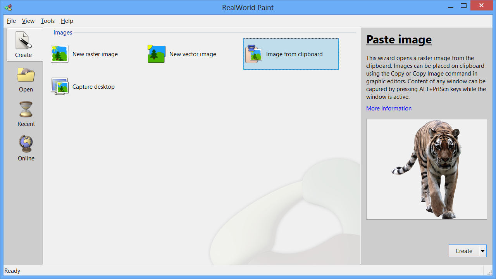The image size is (496, 279).
Task: Click the Image from clipboard label
Action: click(x=294, y=54)
